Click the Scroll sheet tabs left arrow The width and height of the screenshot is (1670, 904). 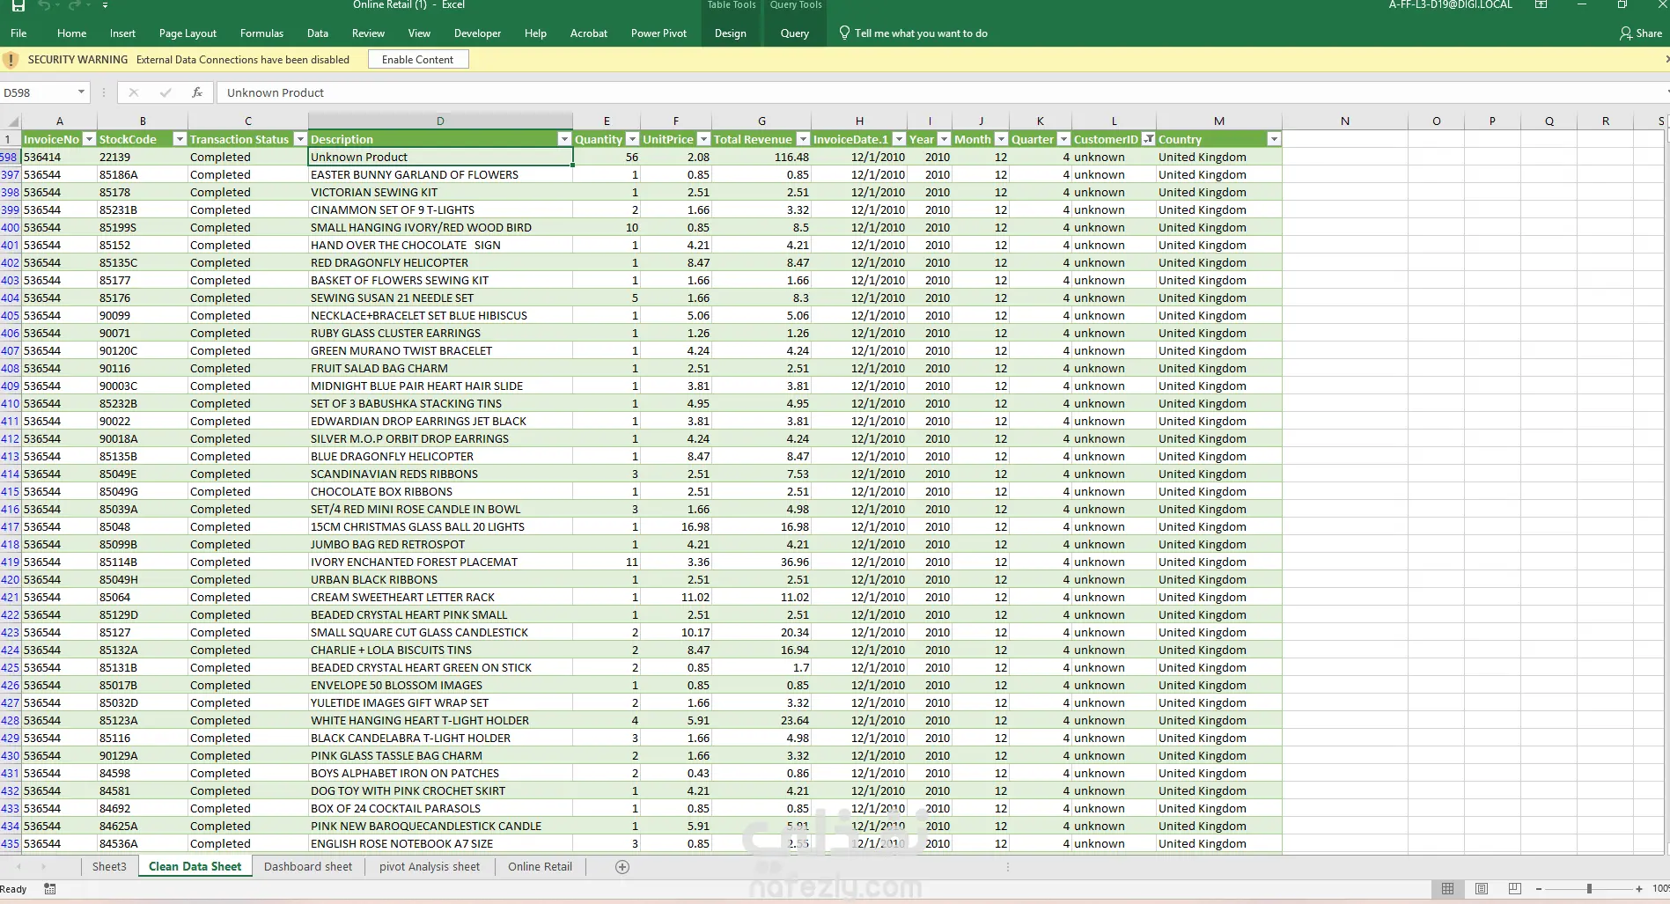(18, 867)
